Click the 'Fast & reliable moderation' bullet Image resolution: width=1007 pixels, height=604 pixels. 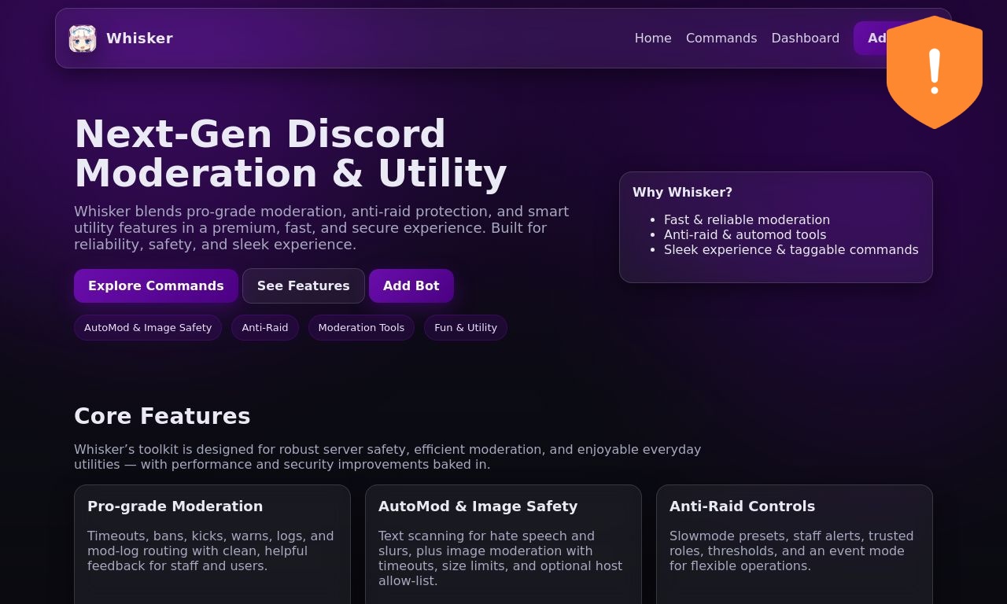(x=747, y=220)
